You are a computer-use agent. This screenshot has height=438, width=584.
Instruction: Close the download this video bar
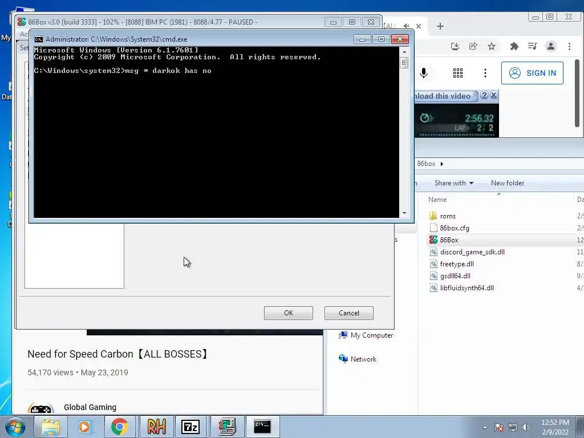pos(493,95)
